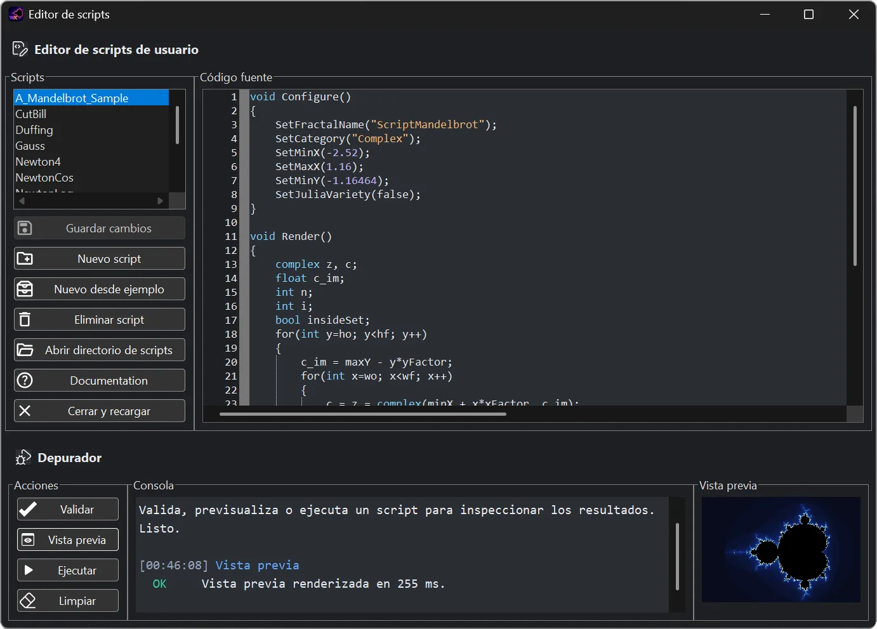Click Abrir directorio de scripts
877x629 pixels.
coord(100,350)
